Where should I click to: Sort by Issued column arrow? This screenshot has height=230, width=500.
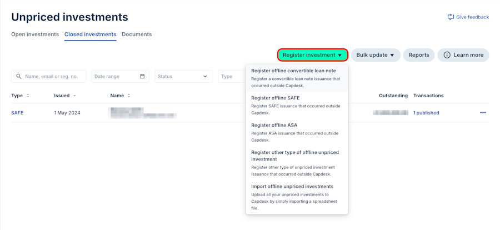click(75, 96)
